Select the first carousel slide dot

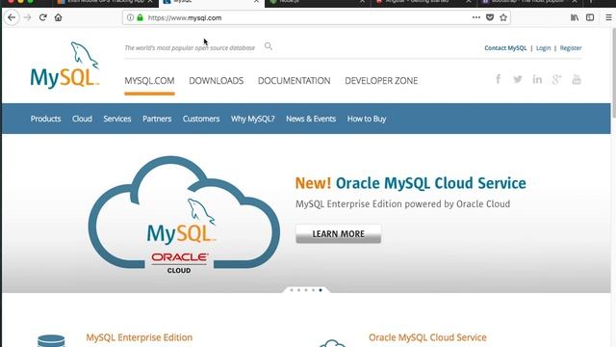[292, 290]
